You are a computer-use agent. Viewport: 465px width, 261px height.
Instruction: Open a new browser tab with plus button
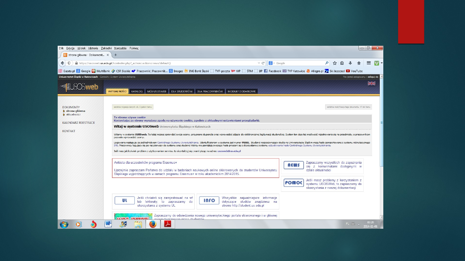point(116,55)
